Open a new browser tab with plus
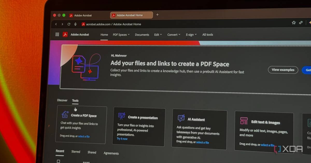Screen dimensions: 311x163 [x=157, y=15]
